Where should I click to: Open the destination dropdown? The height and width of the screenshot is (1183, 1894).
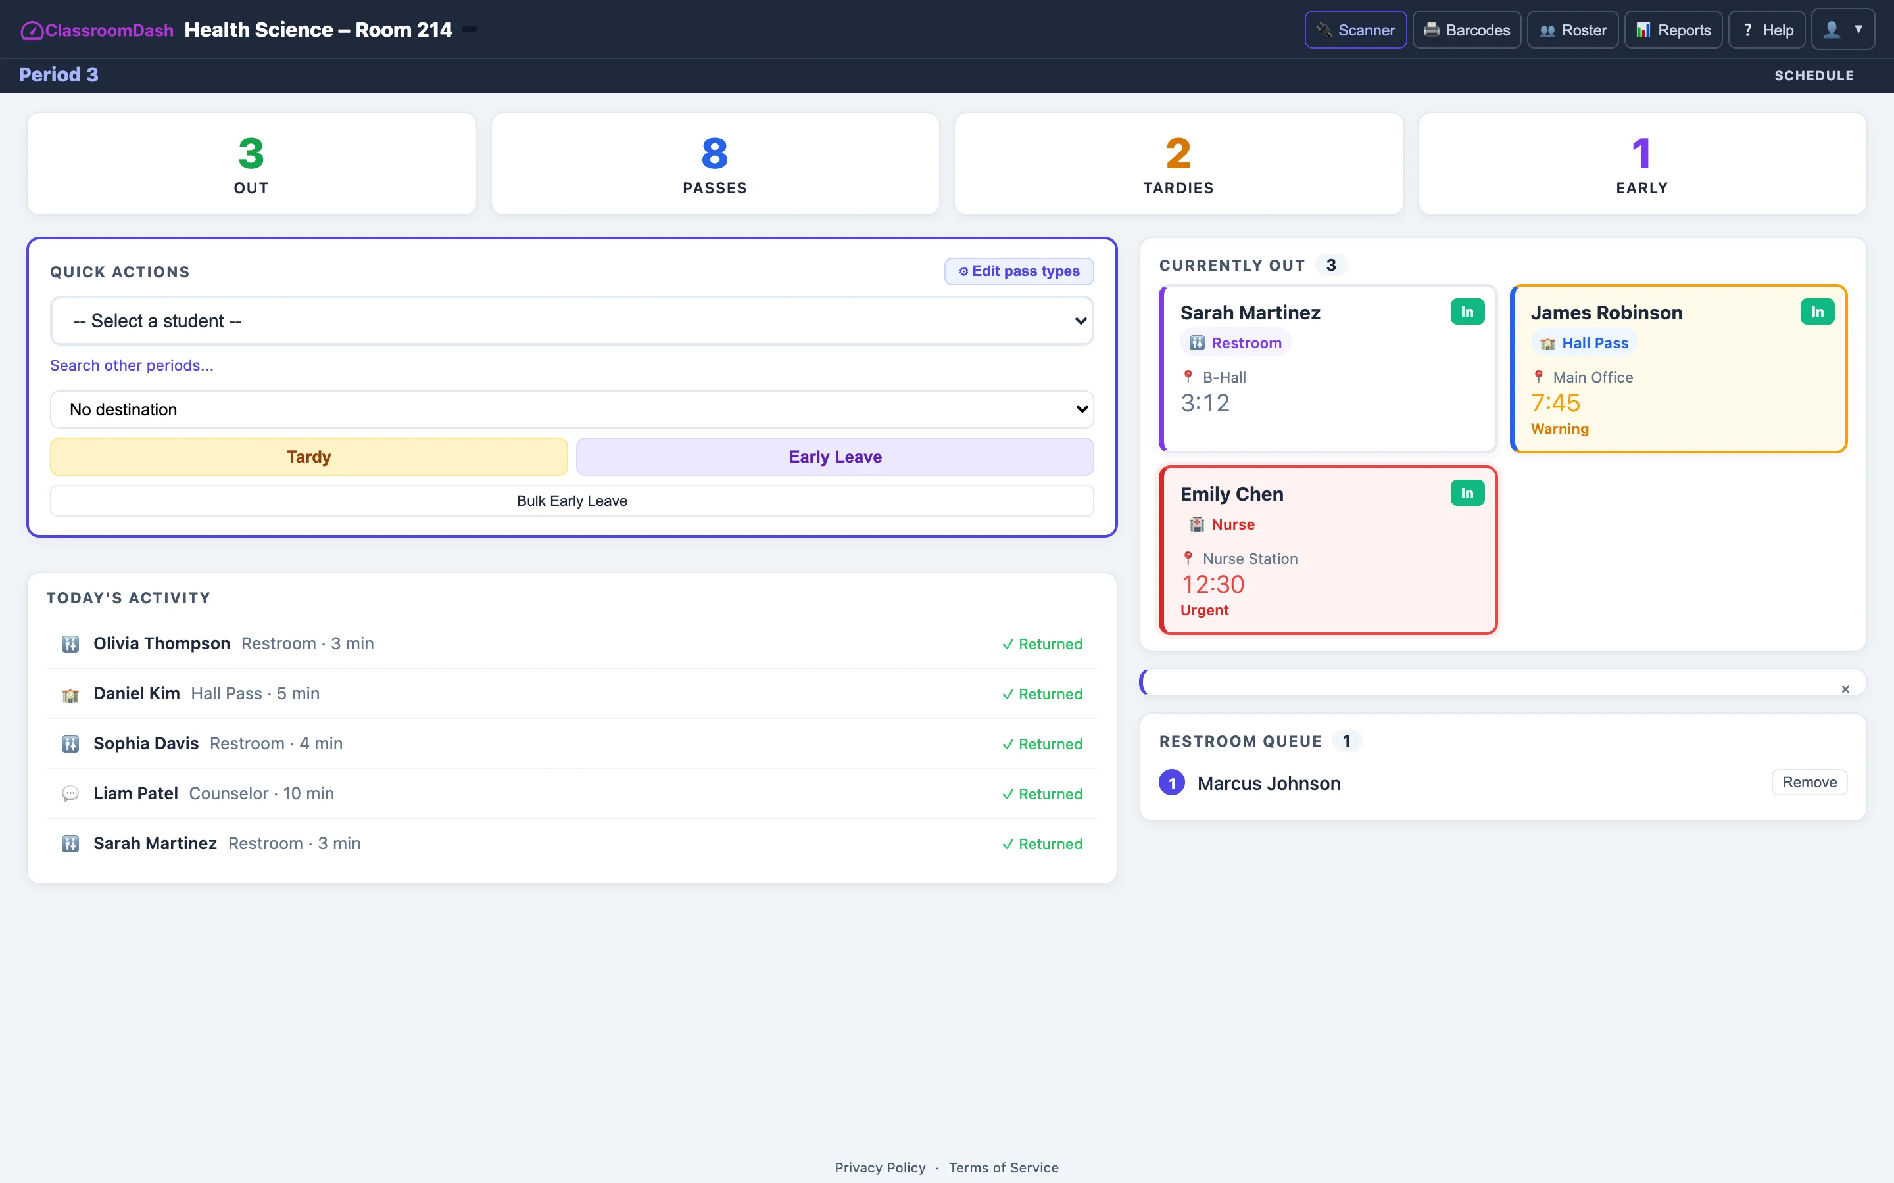pos(571,408)
